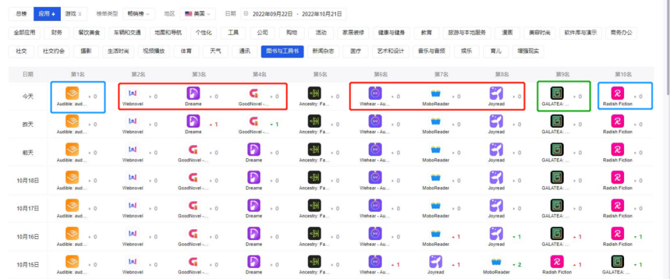Select the 全部应用 category tab
Image resolution: width=670 pixels, height=279 pixels.
click(24, 32)
